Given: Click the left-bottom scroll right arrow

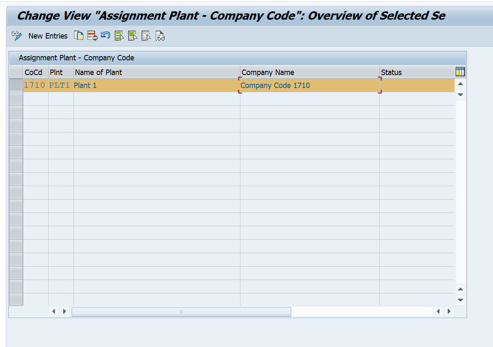Looking at the screenshot, I should click(65, 311).
